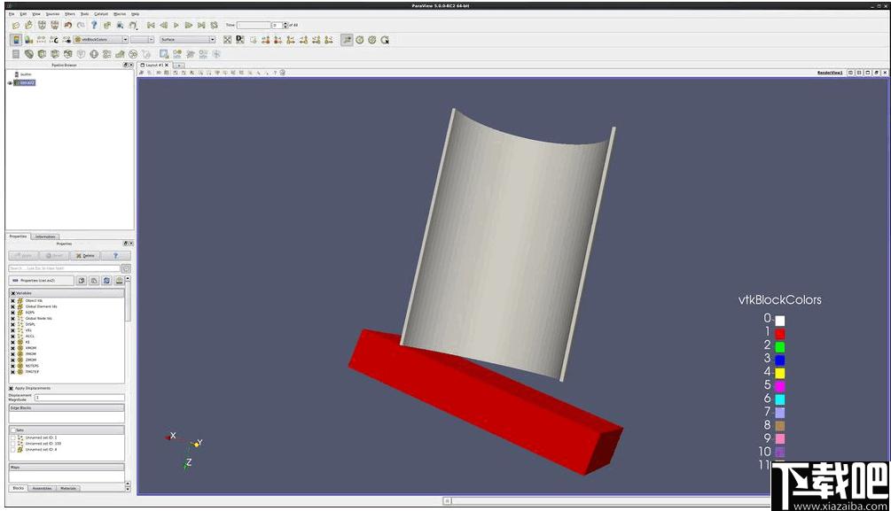Open the Filters menu

[x=69, y=13]
